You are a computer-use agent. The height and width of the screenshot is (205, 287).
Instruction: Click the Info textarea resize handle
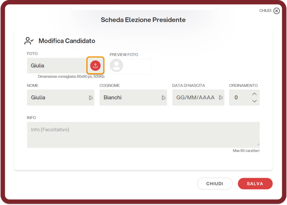(257, 146)
